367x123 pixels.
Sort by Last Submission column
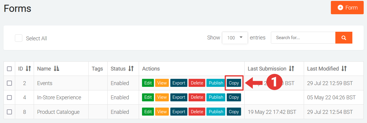(x=292, y=69)
